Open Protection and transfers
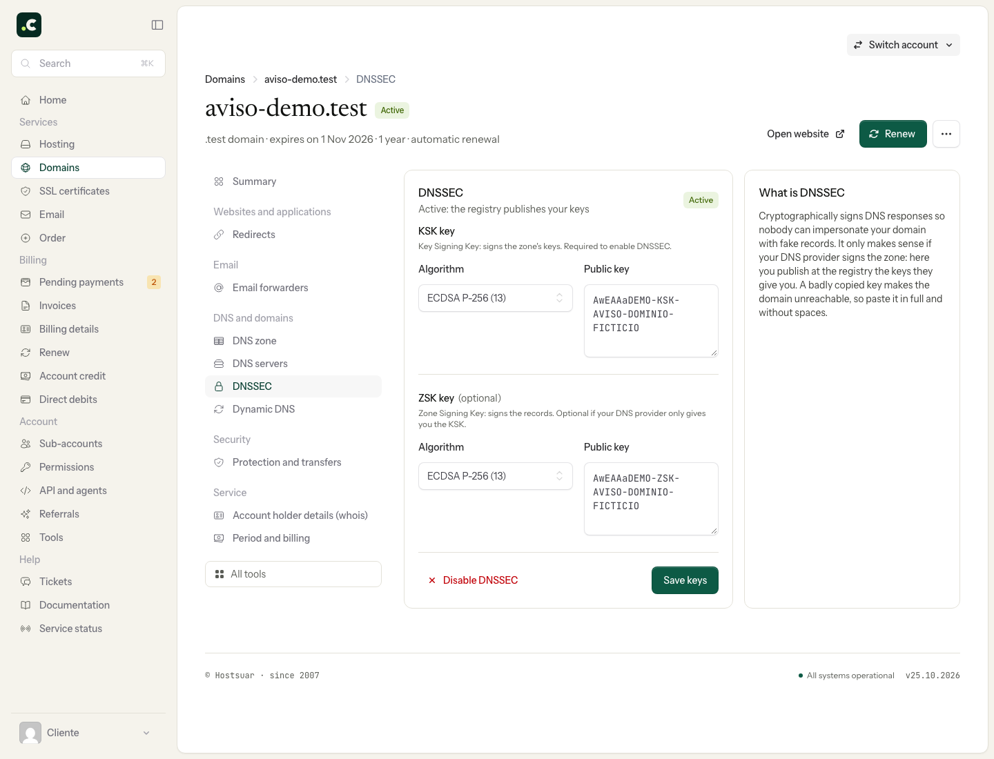994x759 pixels. point(293,462)
